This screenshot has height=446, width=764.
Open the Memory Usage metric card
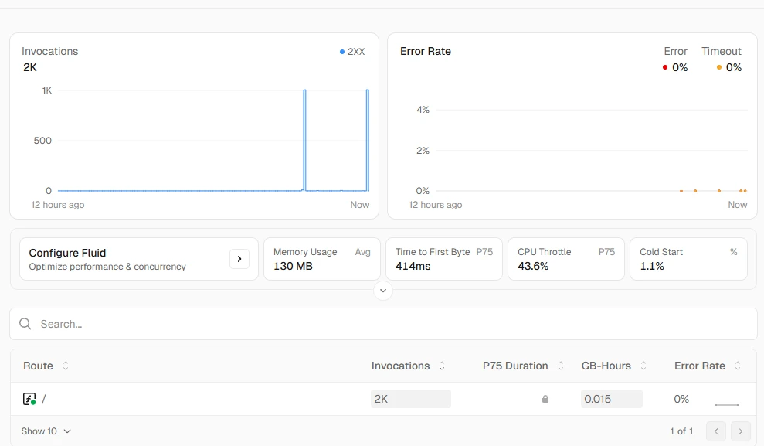pos(322,259)
